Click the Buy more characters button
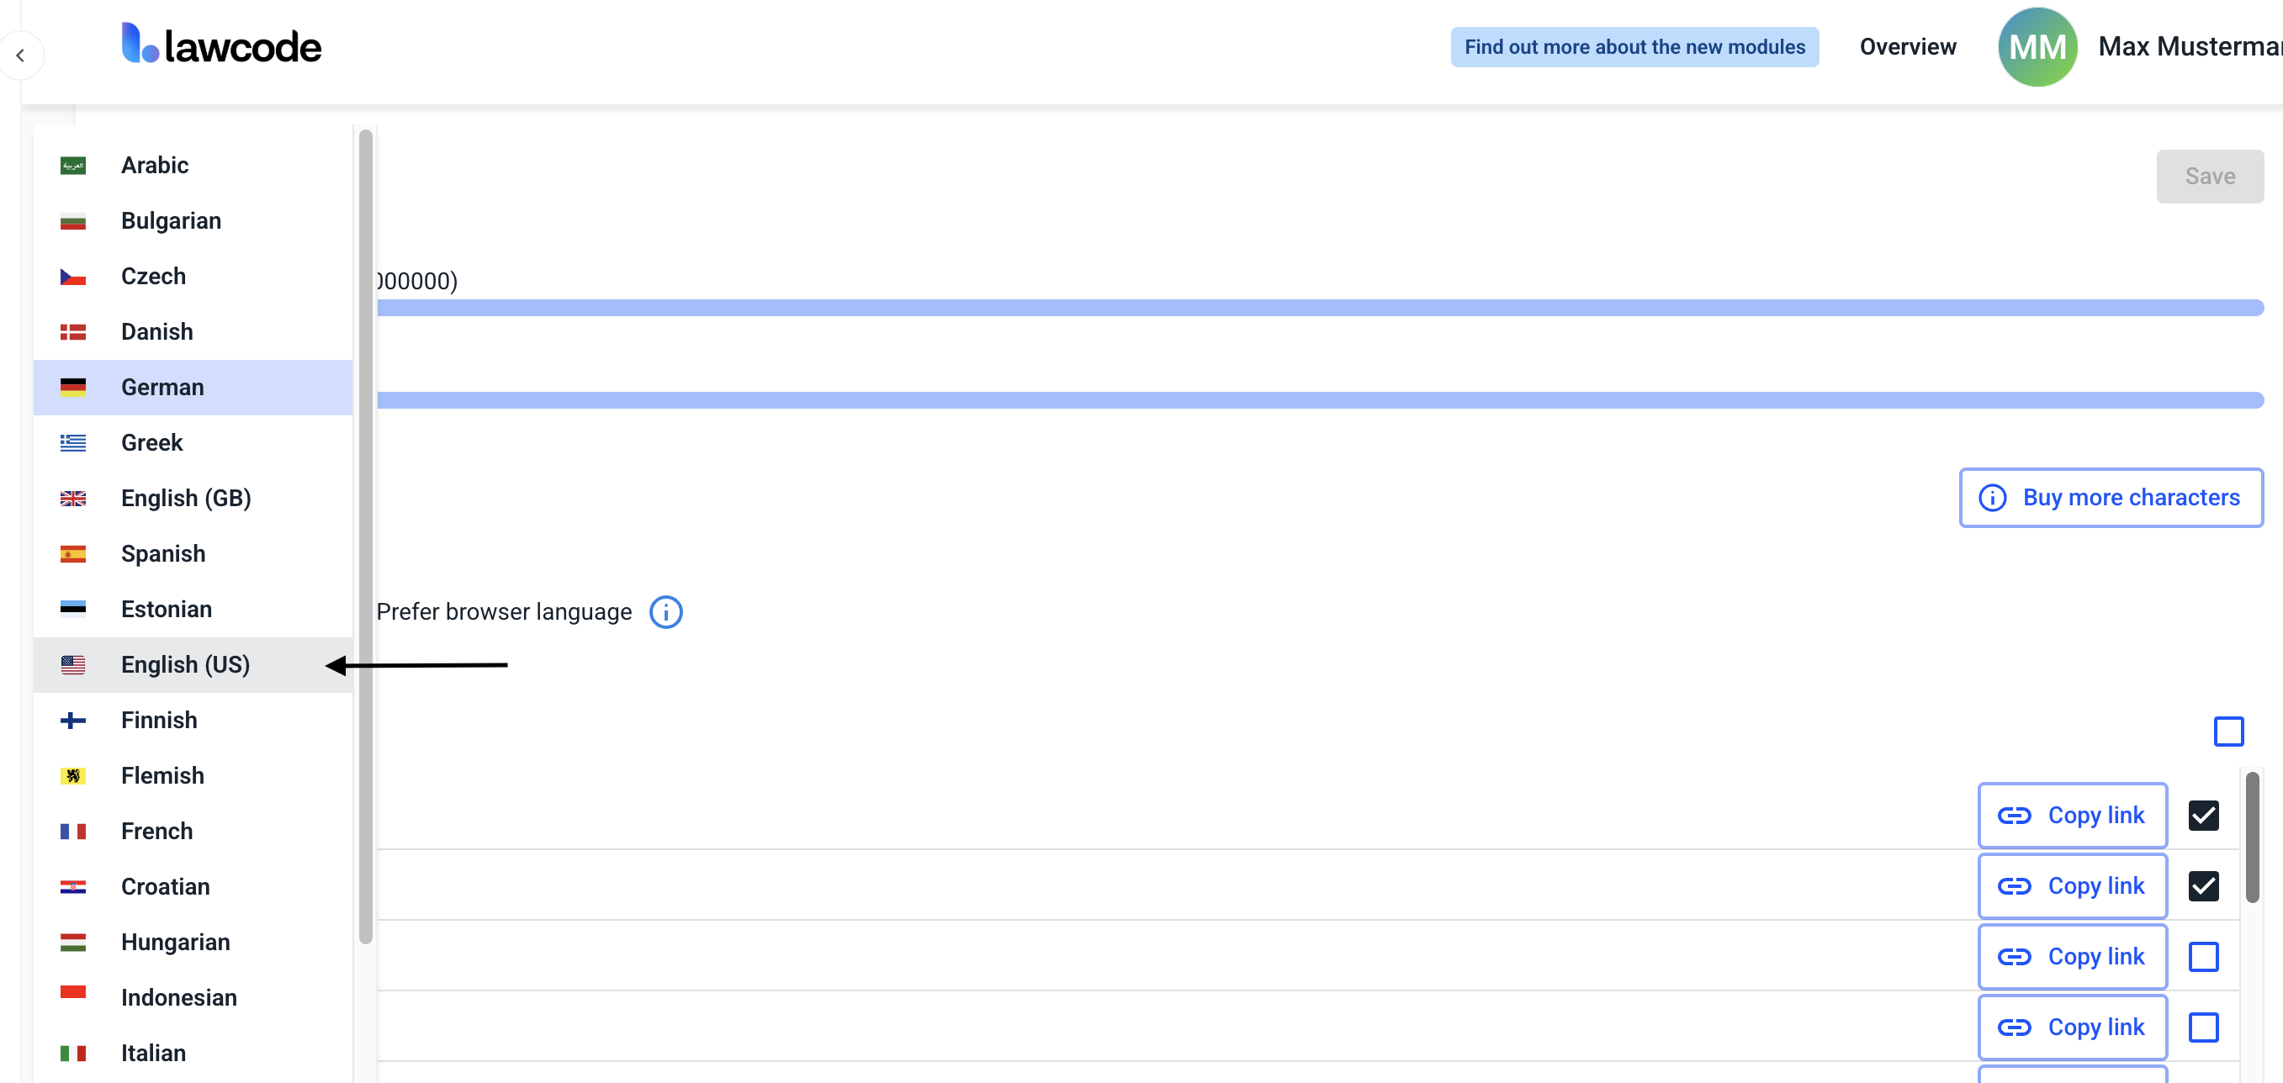The image size is (2283, 1083). (x=2111, y=498)
